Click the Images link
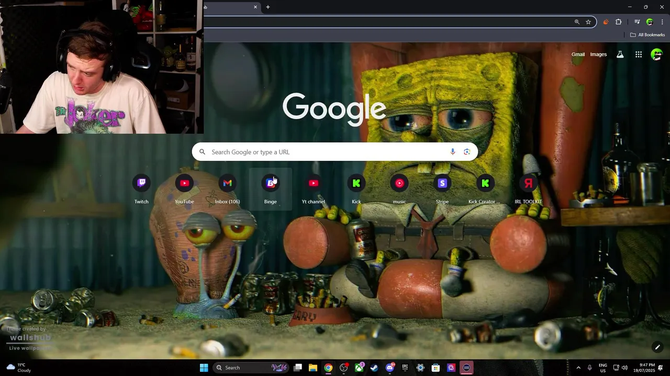 coord(598,54)
